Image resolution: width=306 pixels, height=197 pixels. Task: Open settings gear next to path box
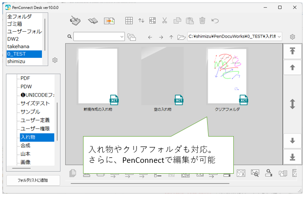(292, 37)
